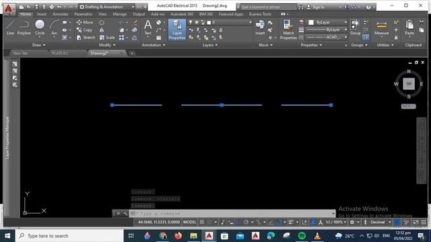Open the Annotate ribbon tab
Screen dimensions: 431x242
click(60, 14)
